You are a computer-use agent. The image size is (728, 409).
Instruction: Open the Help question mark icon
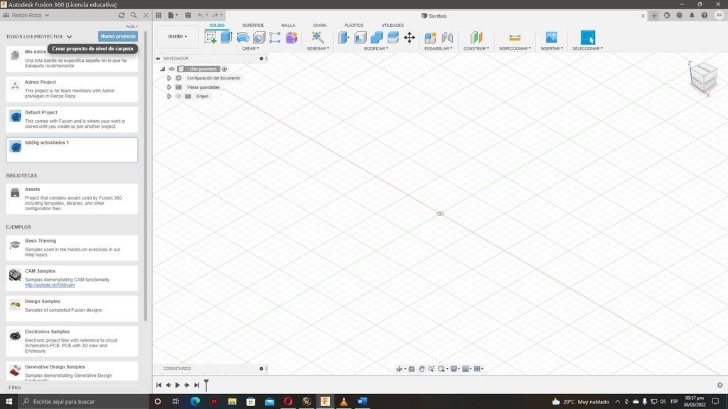point(705,16)
